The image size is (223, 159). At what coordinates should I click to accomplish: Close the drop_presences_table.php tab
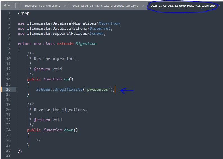[x=219, y=6]
